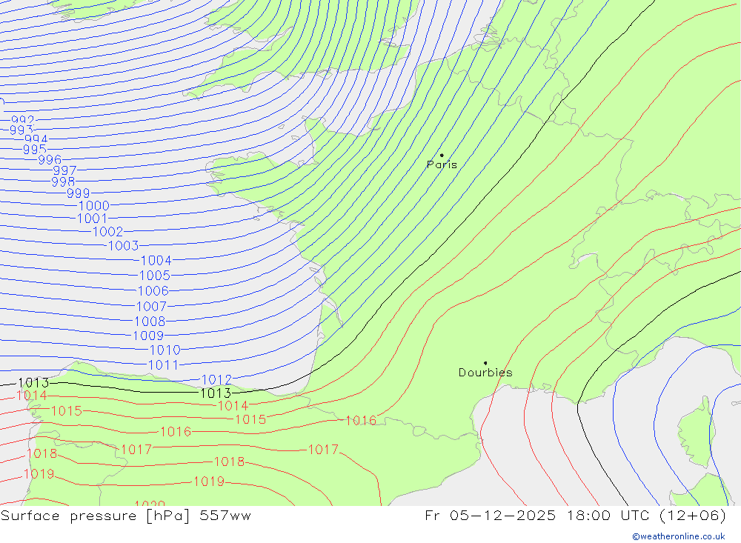Click the 1003 isobar label
Image resolution: width=741 pixels, height=543 pixels.
[123, 246]
